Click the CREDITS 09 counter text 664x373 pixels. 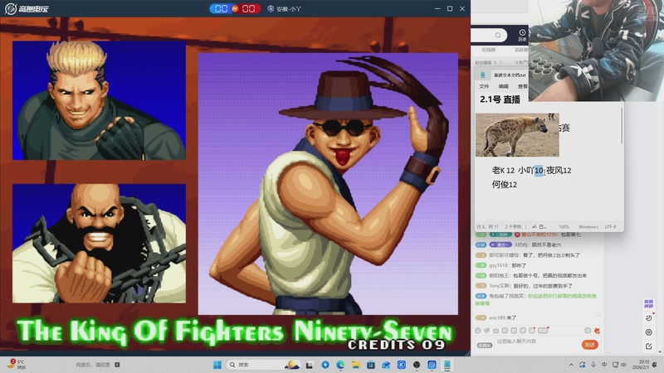[x=396, y=345]
